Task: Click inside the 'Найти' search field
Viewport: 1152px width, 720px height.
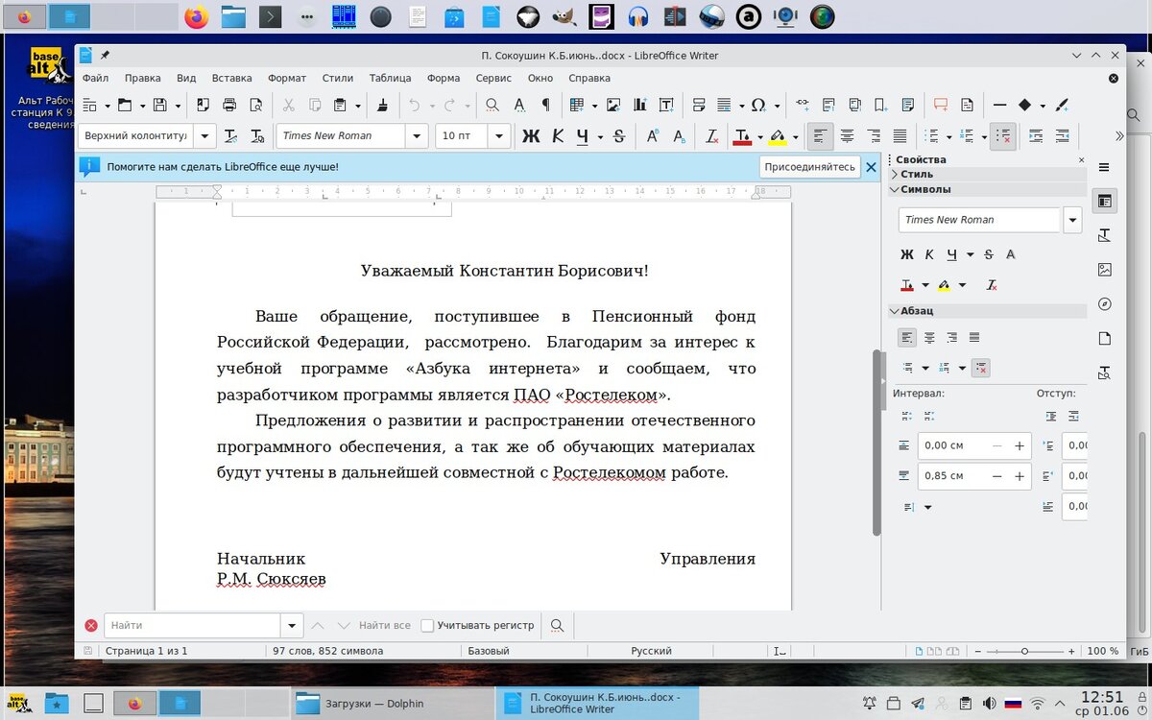Action: 193,626
